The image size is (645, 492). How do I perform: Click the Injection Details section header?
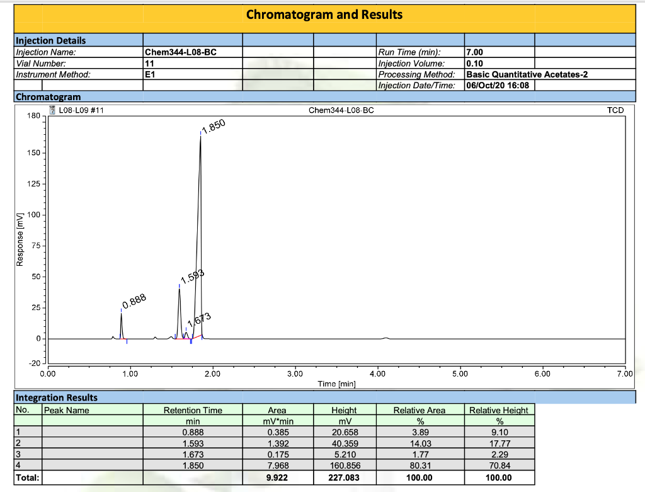[x=50, y=40]
